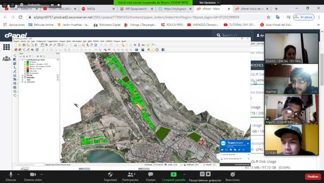Toggle SECTOR layer visibility checkbox

pyautogui.click(x=22, y=75)
